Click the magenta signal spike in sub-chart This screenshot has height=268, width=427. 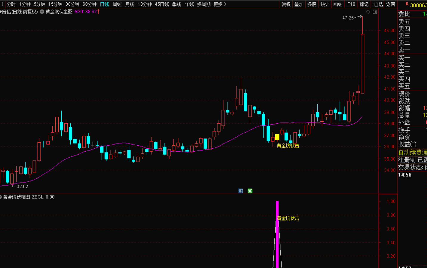click(x=277, y=235)
